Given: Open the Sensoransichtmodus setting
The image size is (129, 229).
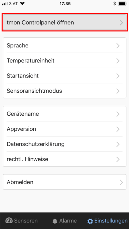Looking at the screenshot, I should (x=65, y=91).
